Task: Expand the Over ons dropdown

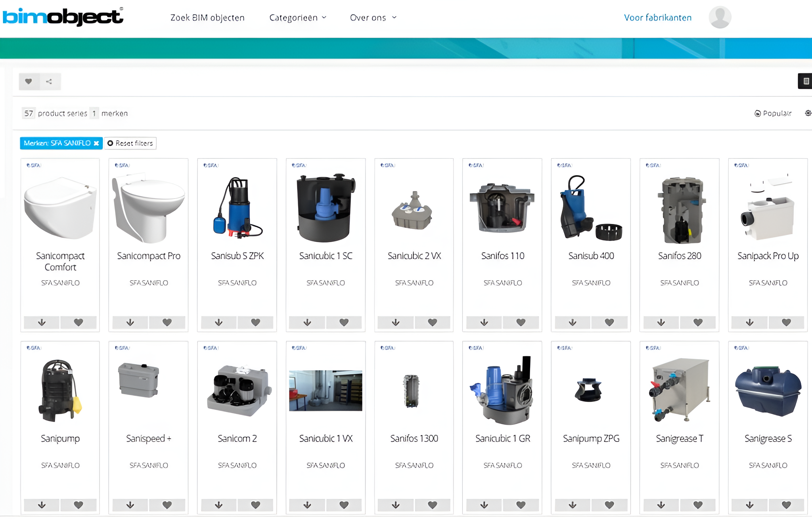Action: coord(373,18)
